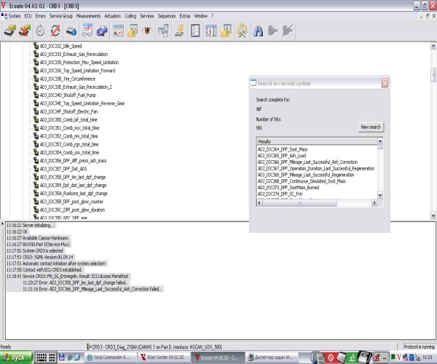Click the eye monitoring icon

tap(147, 31)
